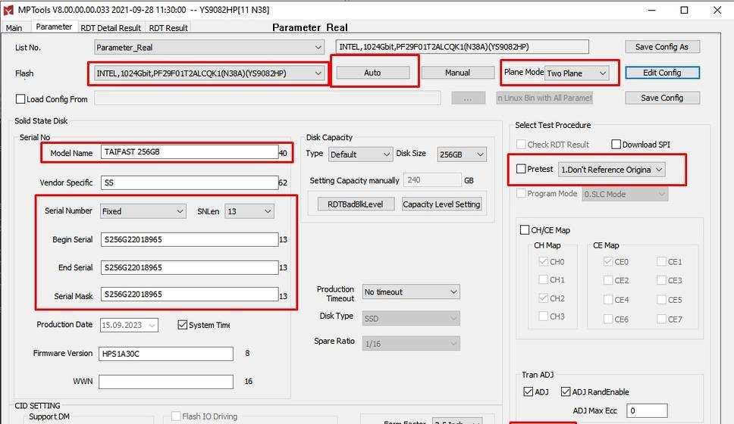Open the RDT Detail Result tab
The height and width of the screenshot is (424, 734).
(x=111, y=27)
